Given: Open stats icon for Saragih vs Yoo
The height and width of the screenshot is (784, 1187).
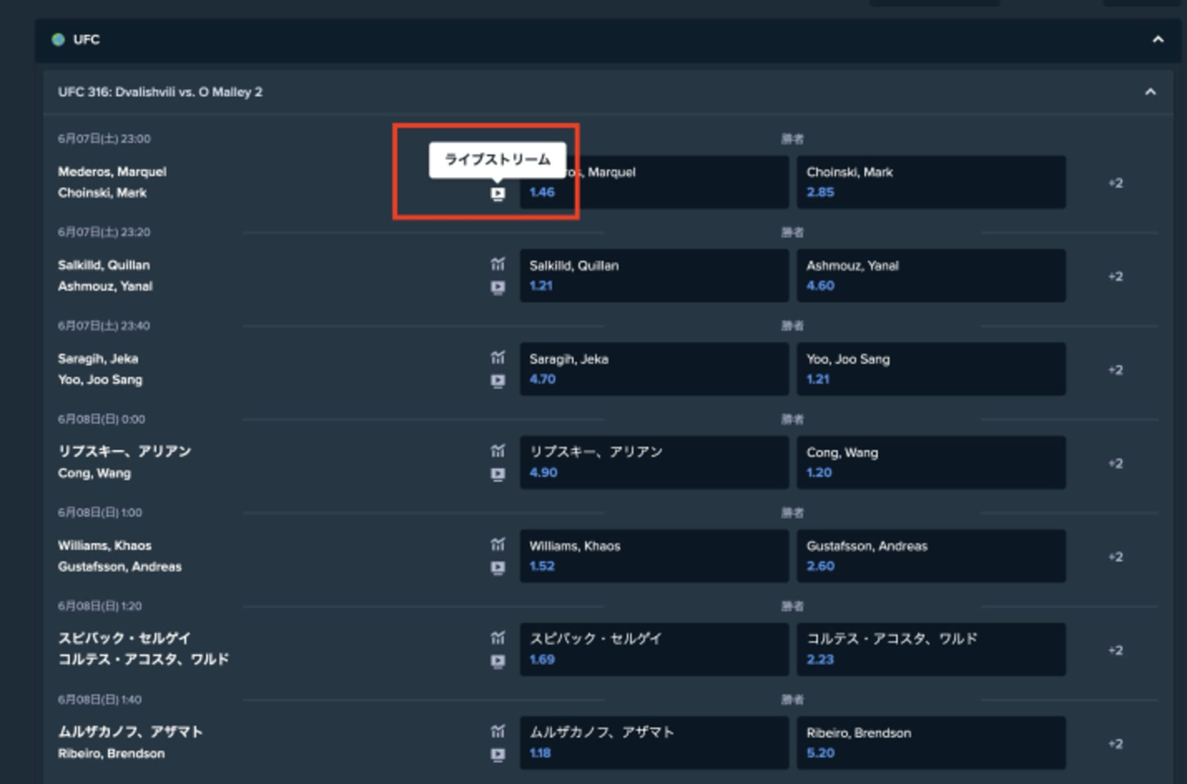Looking at the screenshot, I should (x=498, y=358).
